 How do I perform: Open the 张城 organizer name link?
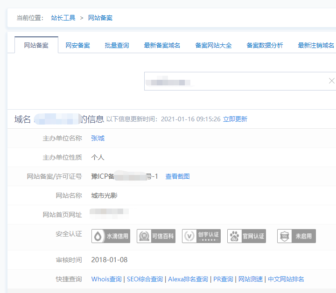98,139
